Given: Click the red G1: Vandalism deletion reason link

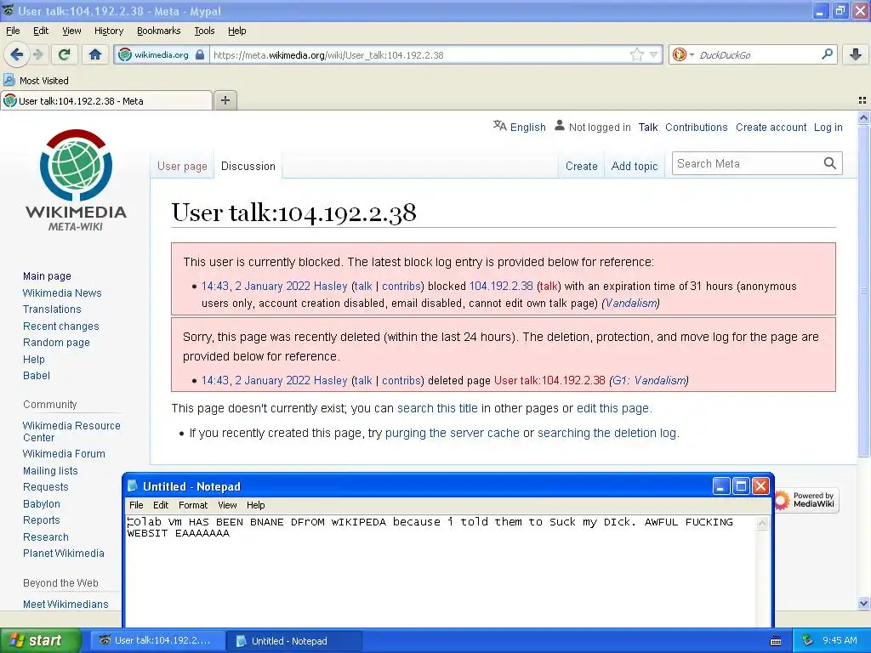Looking at the screenshot, I should point(649,380).
